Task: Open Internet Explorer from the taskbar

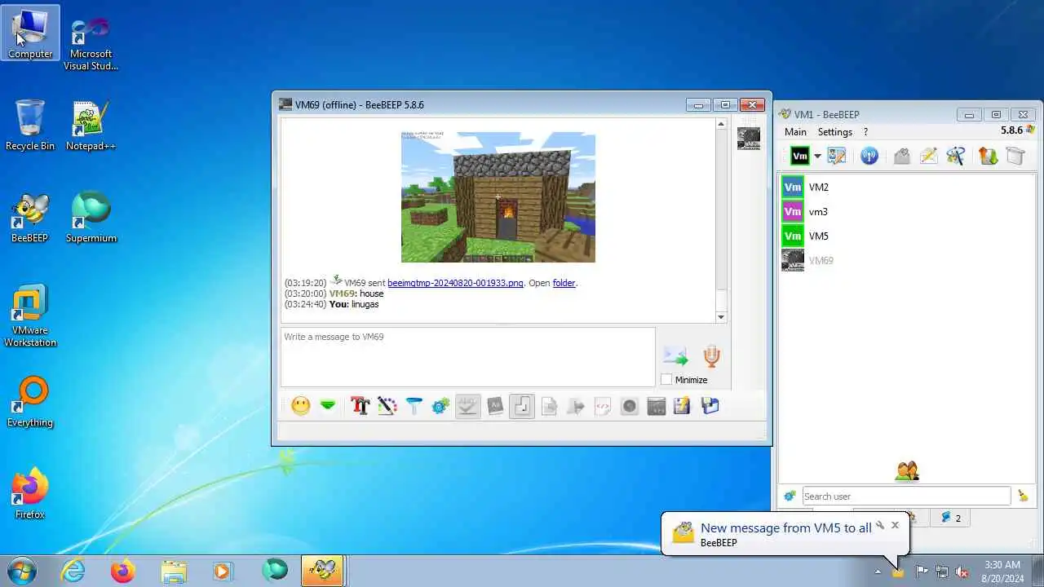Action: tap(73, 571)
